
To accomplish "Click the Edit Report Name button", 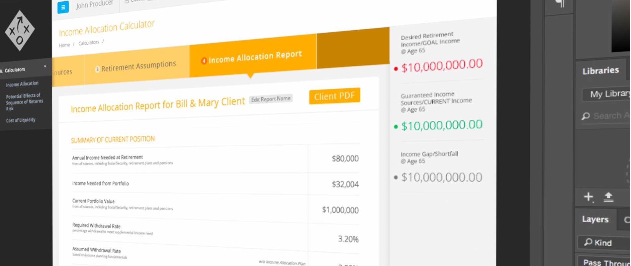I will pos(271,99).
